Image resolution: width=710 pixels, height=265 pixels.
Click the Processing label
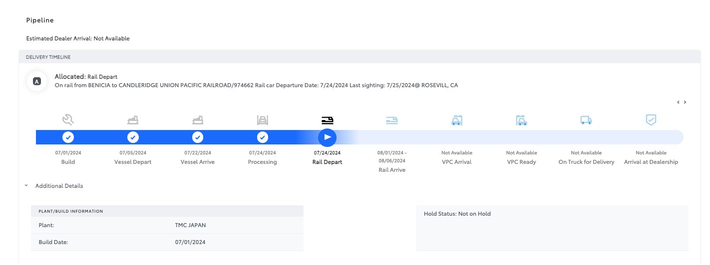(x=263, y=162)
